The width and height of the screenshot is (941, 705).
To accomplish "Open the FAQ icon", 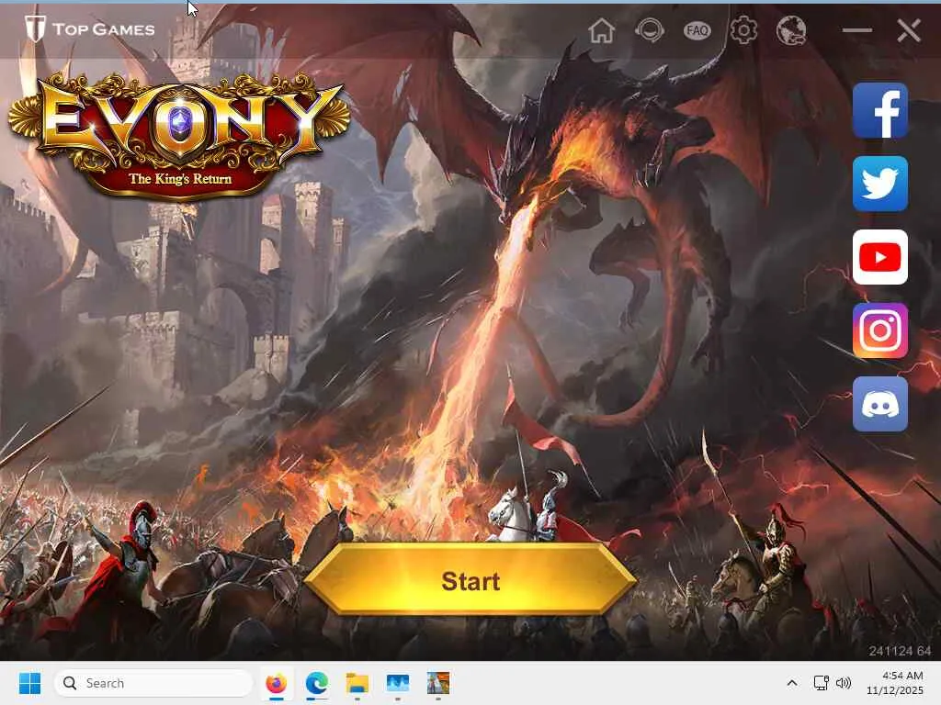I will tap(697, 30).
